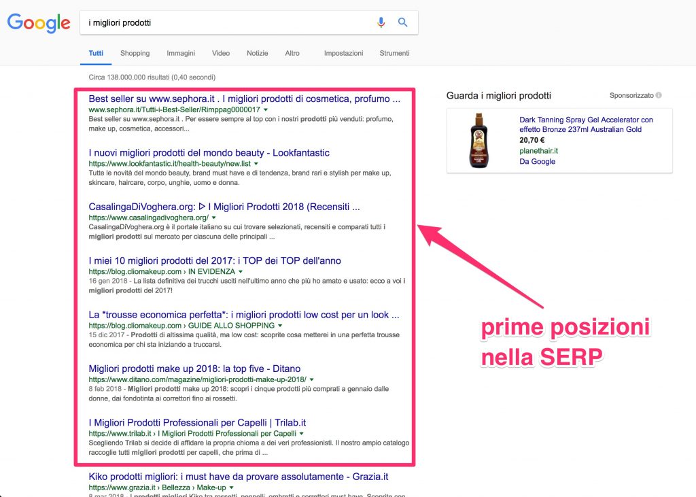Click the https://www.casalingadivoghera.org/ URL text

point(148,218)
